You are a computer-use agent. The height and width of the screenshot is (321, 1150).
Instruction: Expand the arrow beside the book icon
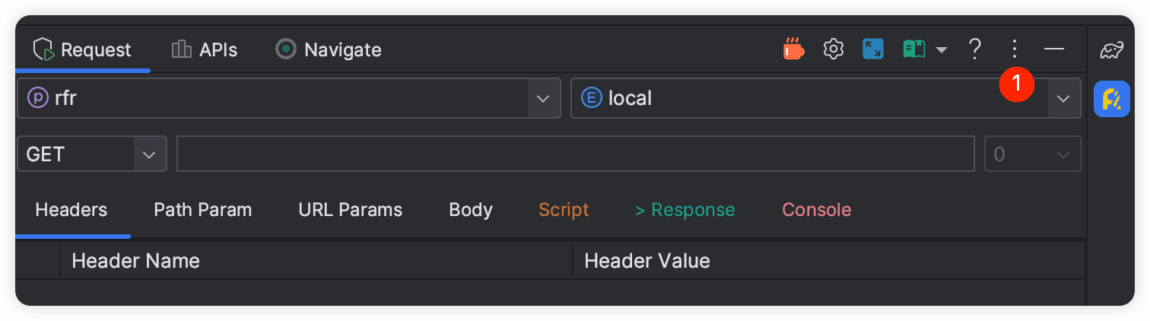coord(942,50)
